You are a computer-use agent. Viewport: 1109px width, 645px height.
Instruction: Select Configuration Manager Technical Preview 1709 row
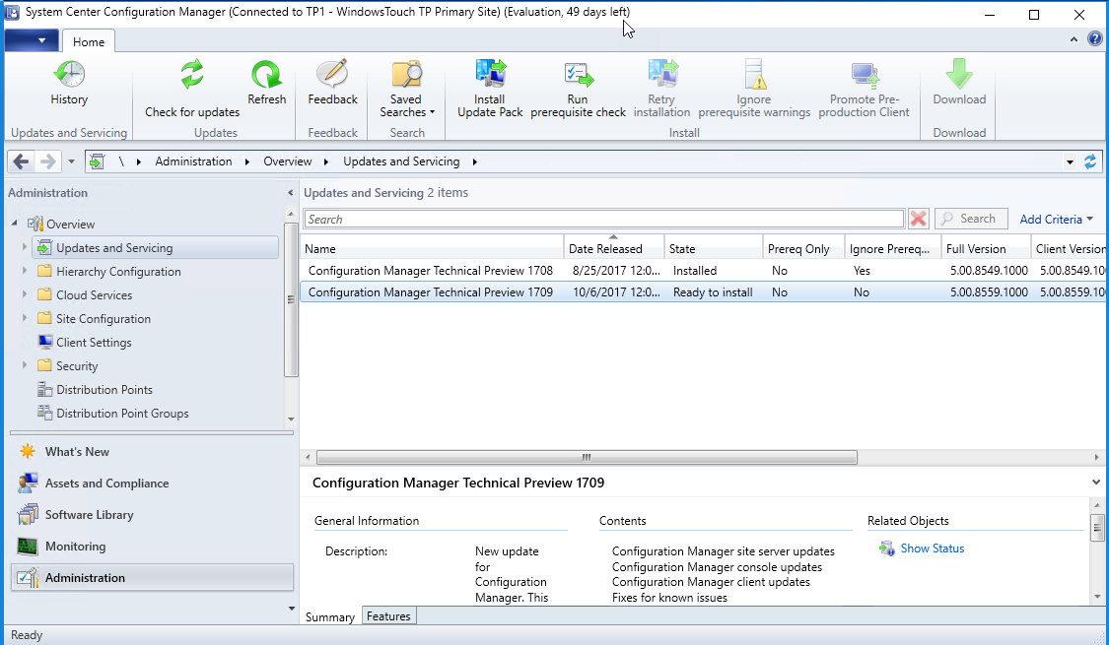(x=704, y=291)
